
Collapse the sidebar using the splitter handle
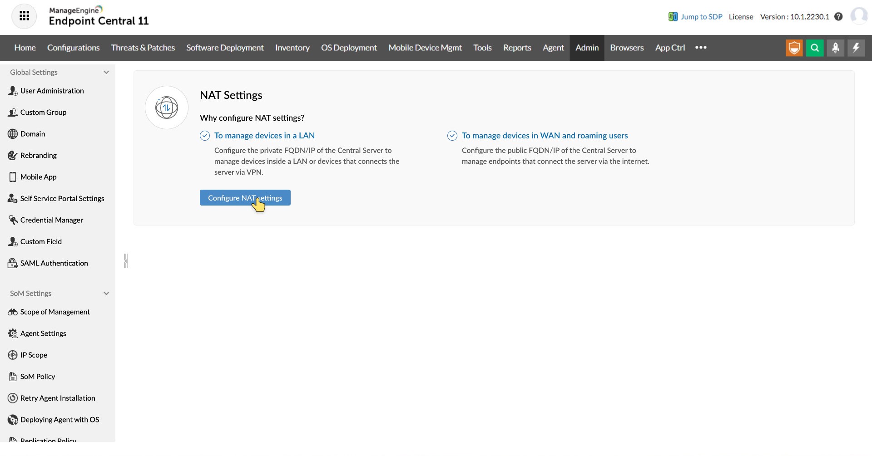(126, 261)
